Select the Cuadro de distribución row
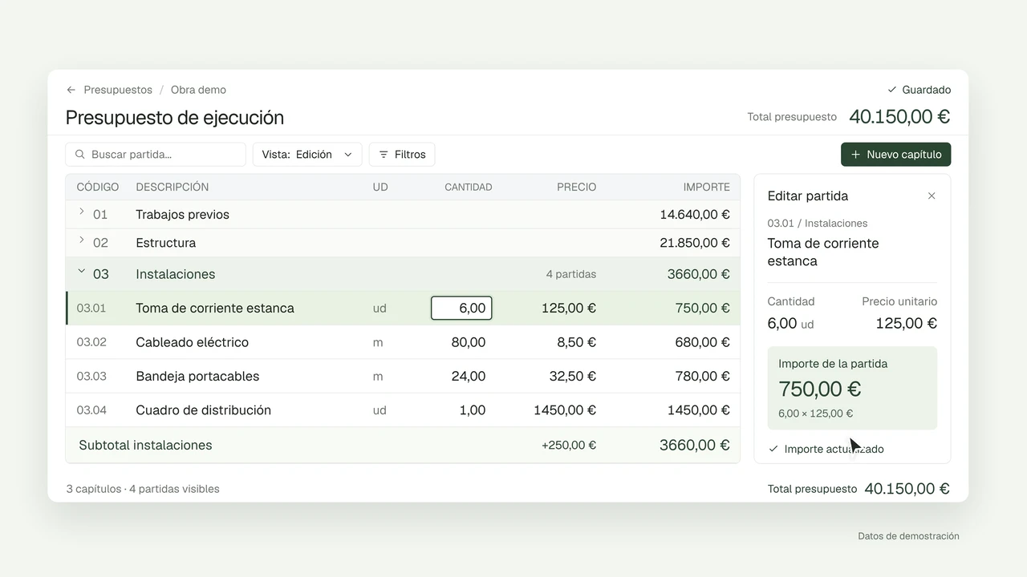This screenshot has height=577, width=1027. point(403,410)
